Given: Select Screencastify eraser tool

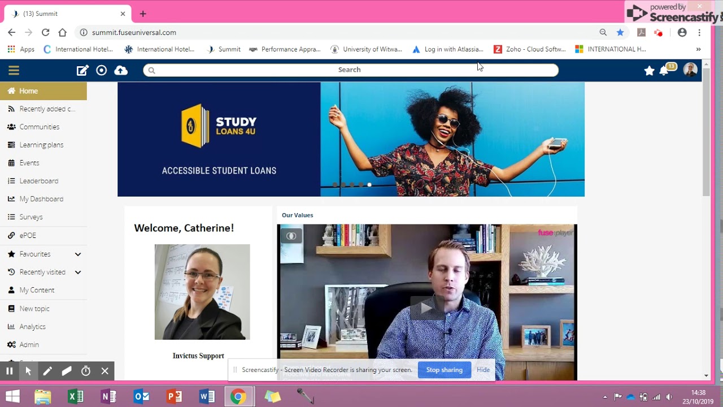Looking at the screenshot, I should pos(67,371).
